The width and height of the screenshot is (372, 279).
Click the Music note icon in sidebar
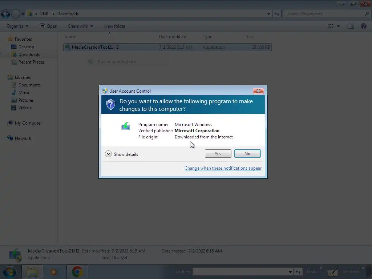click(14, 92)
